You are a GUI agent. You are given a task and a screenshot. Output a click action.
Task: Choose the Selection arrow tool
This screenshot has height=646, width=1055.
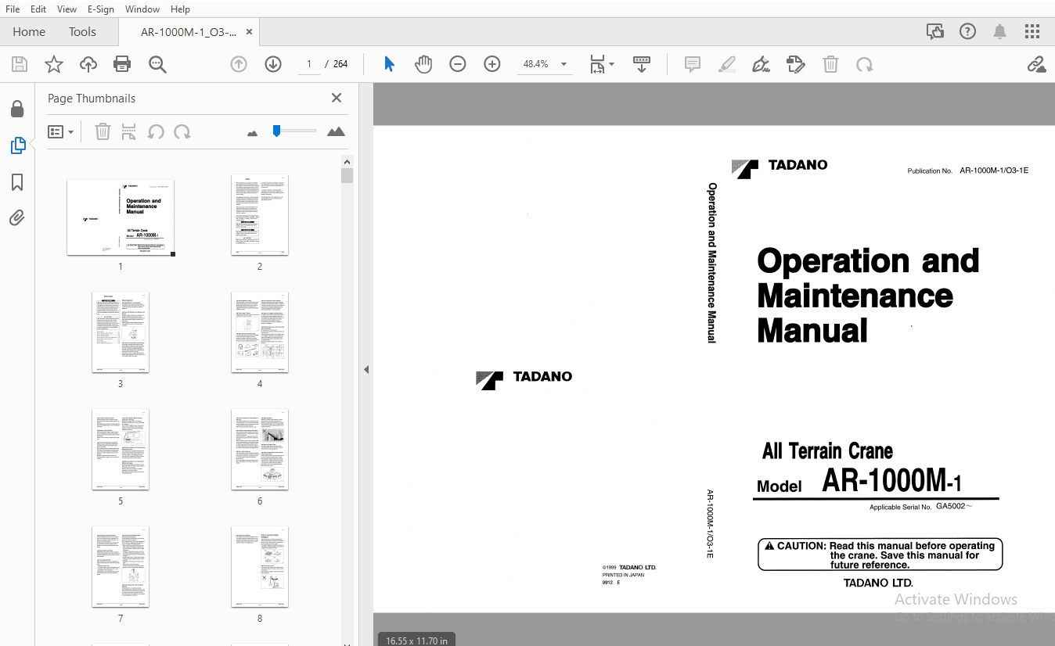389,64
